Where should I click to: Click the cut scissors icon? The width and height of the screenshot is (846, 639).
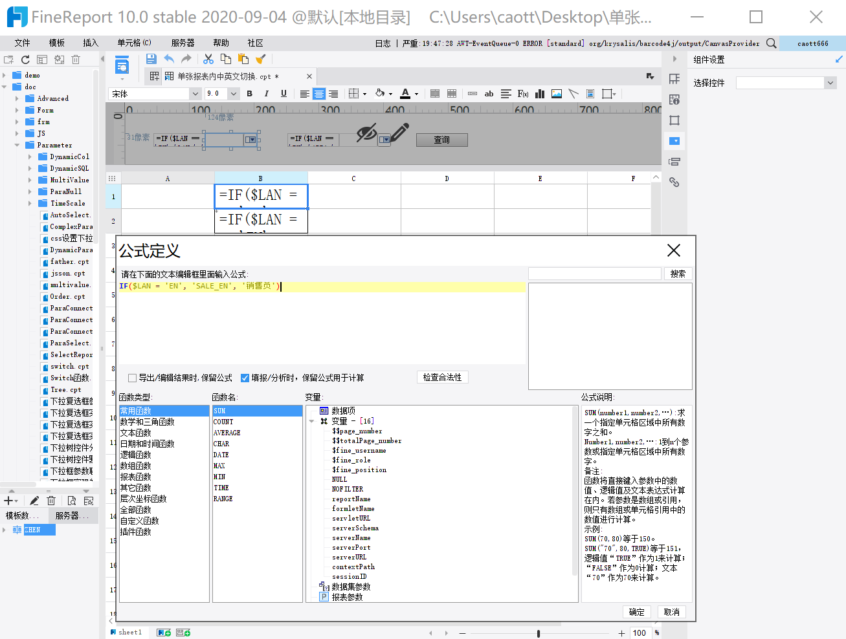pyautogui.click(x=208, y=59)
